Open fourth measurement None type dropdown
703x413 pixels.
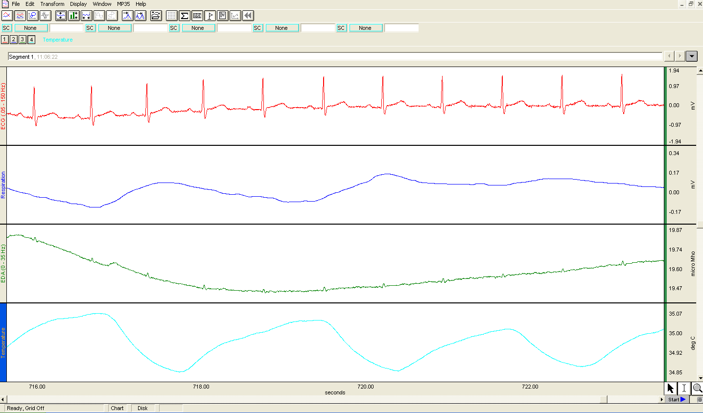pos(282,28)
